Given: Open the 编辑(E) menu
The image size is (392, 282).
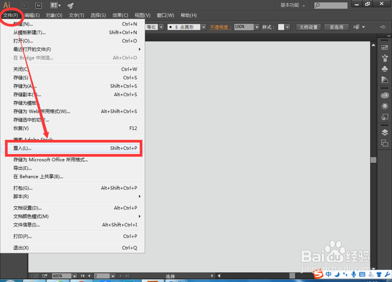Looking at the screenshot, I should point(32,15).
